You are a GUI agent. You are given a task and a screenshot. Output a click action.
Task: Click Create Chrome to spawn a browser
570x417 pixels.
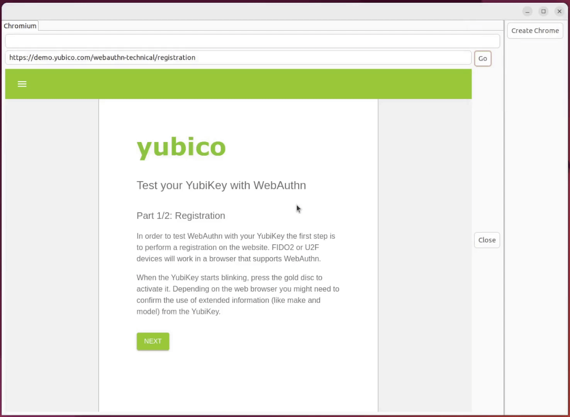click(x=535, y=31)
